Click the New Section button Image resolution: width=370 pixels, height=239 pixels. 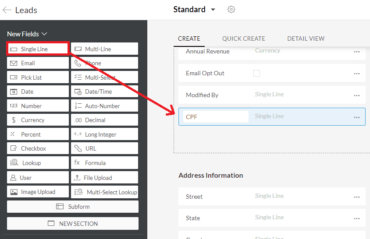[x=73, y=224]
